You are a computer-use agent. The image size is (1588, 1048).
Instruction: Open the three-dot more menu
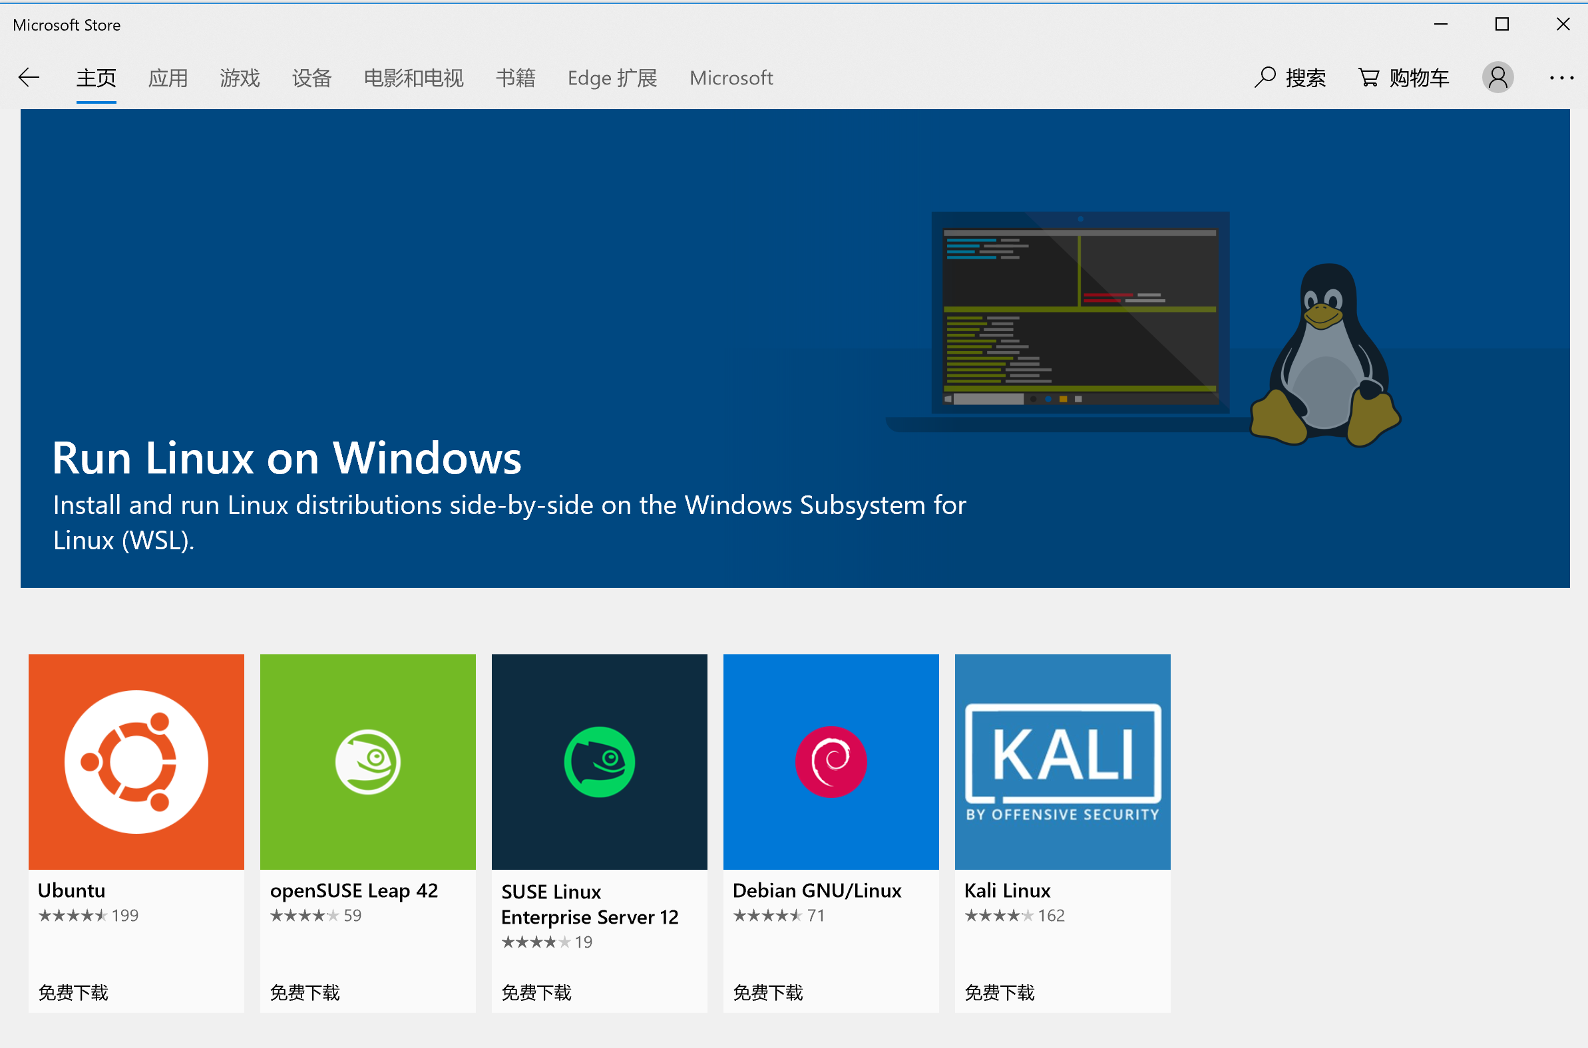1561,78
